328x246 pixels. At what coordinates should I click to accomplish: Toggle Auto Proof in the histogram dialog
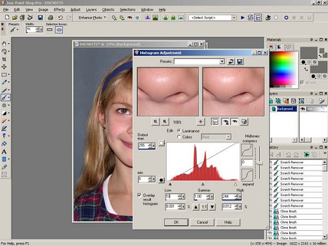click(225, 122)
